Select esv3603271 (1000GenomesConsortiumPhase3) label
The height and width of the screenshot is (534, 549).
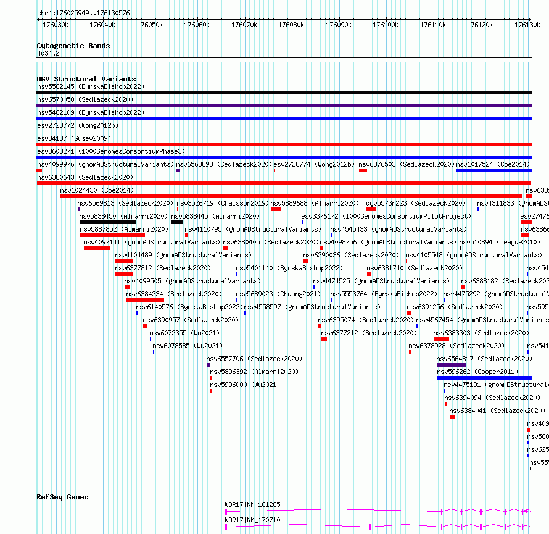[x=111, y=151]
